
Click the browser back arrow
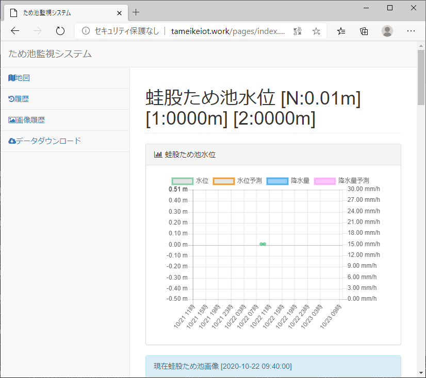pos(15,31)
